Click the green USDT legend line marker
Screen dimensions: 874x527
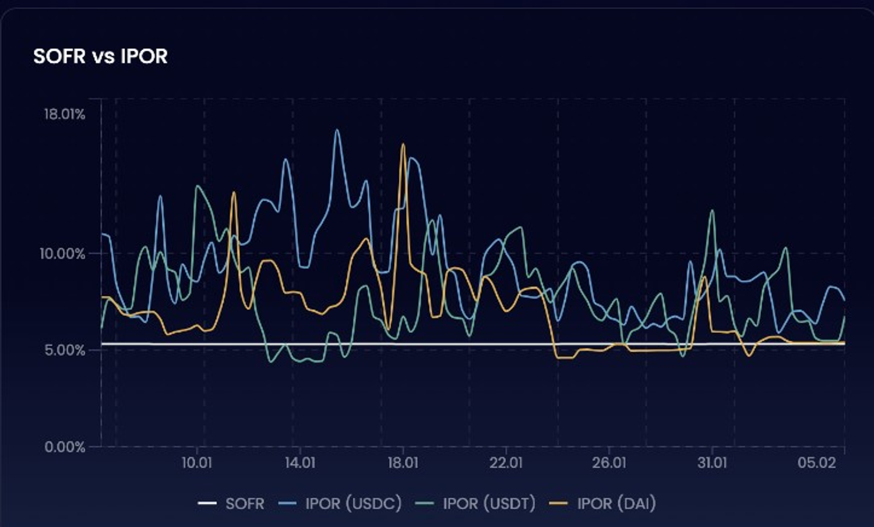[x=425, y=504]
